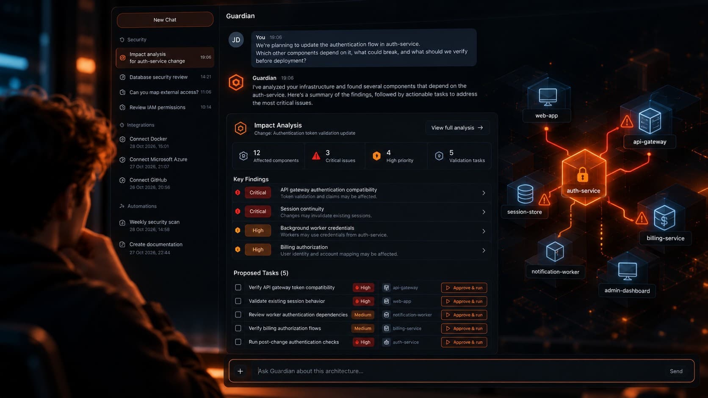Click the plus attachment icon in message box
Screen dimensions: 708x398
[240, 371]
